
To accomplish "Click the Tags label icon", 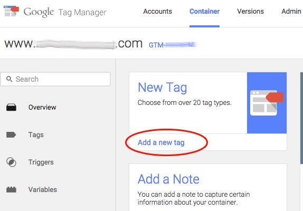I will point(11,135).
